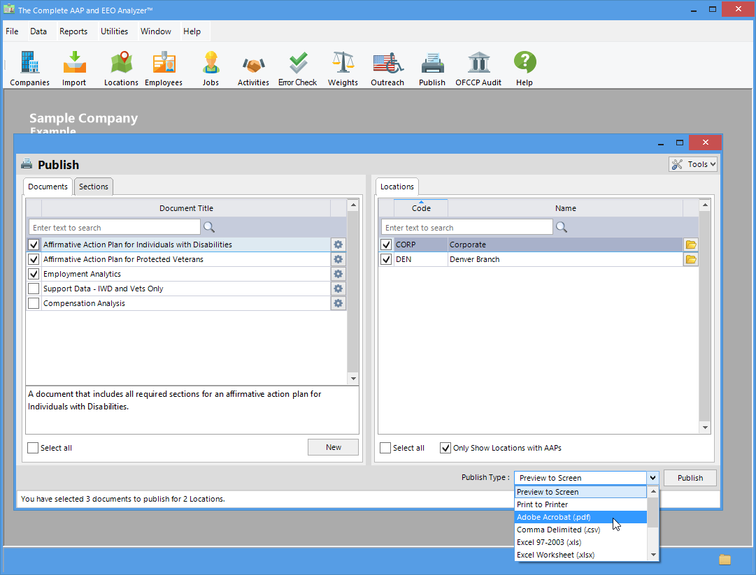Open settings gear for Employment Analytics
The height and width of the screenshot is (575, 756).
pyautogui.click(x=338, y=274)
